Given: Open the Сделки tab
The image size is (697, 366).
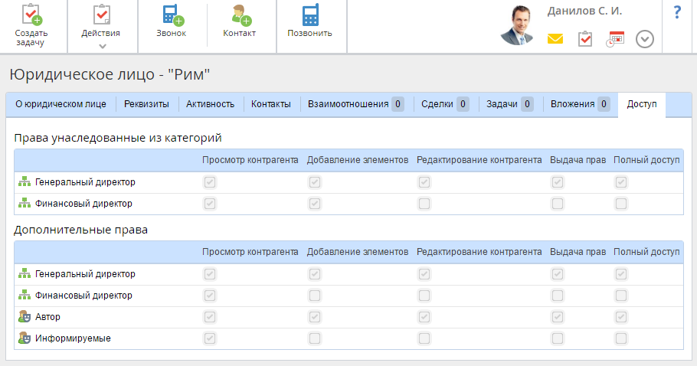Looking at the screenshot, I should [445, 105].
